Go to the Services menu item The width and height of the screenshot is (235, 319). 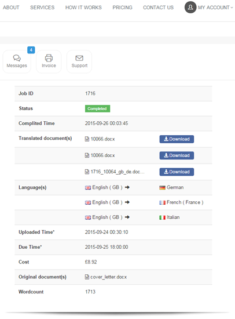(x=42, y=8)
